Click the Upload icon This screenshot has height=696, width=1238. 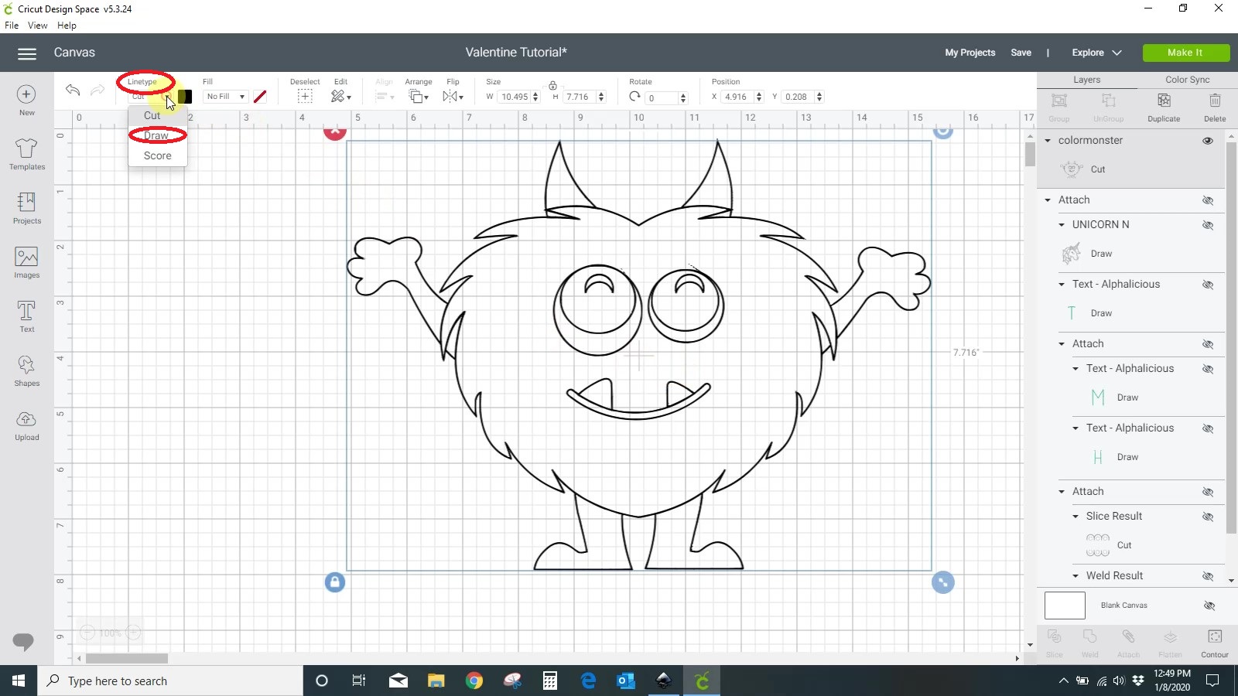26,419
